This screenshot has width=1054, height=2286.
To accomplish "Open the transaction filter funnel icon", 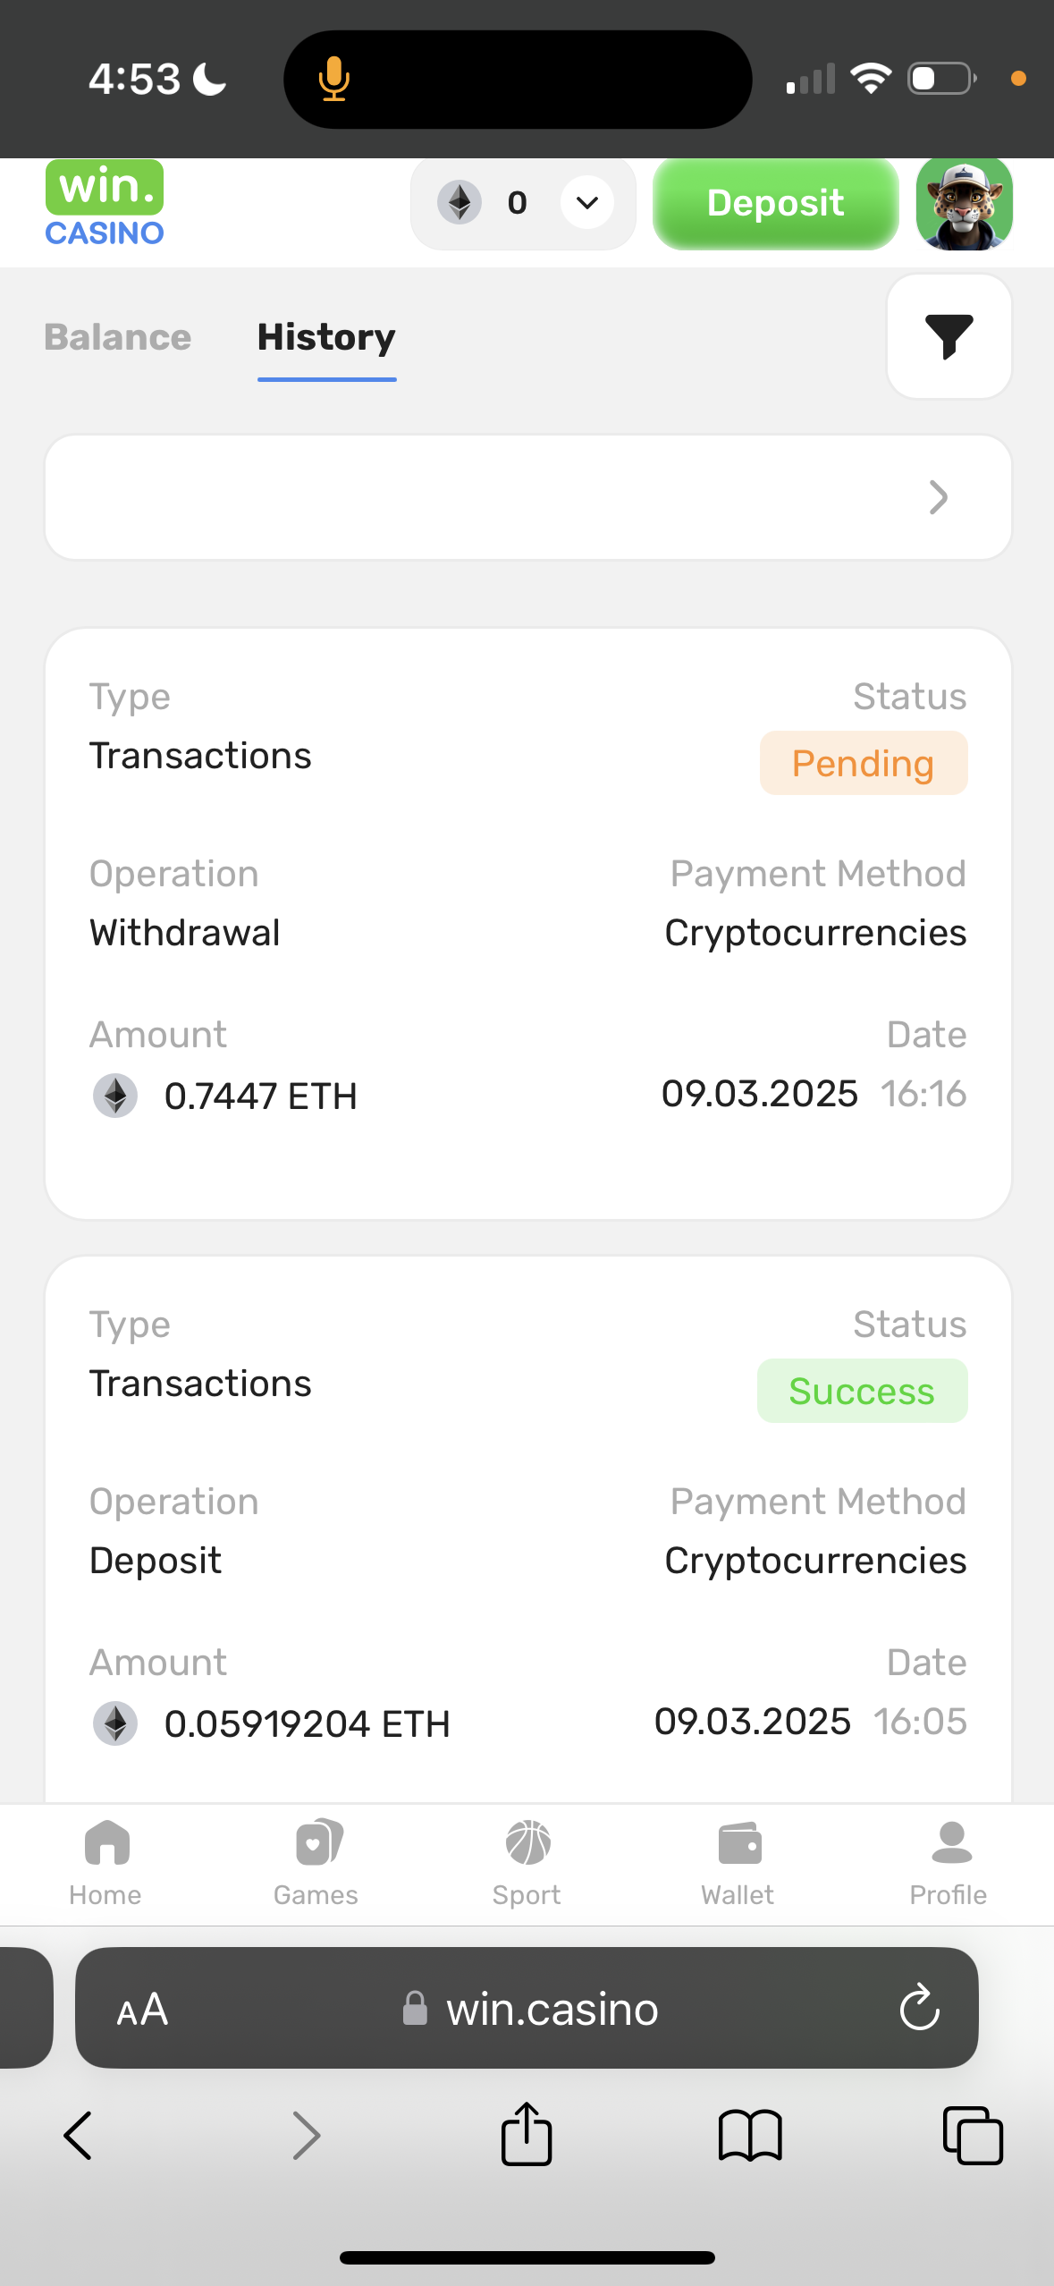I will pyautogui.click(x=949, y=336).
